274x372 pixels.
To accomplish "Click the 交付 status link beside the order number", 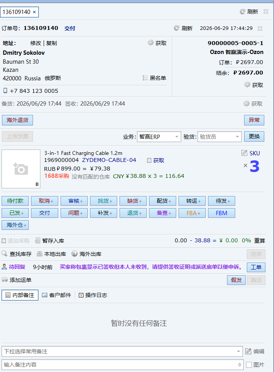I will pyautogui.click(x=70, y=28).
